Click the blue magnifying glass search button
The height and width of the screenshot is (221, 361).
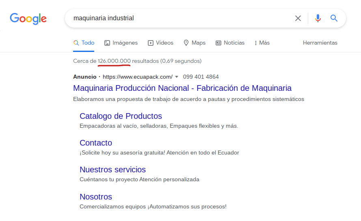(x=334, y=18)
